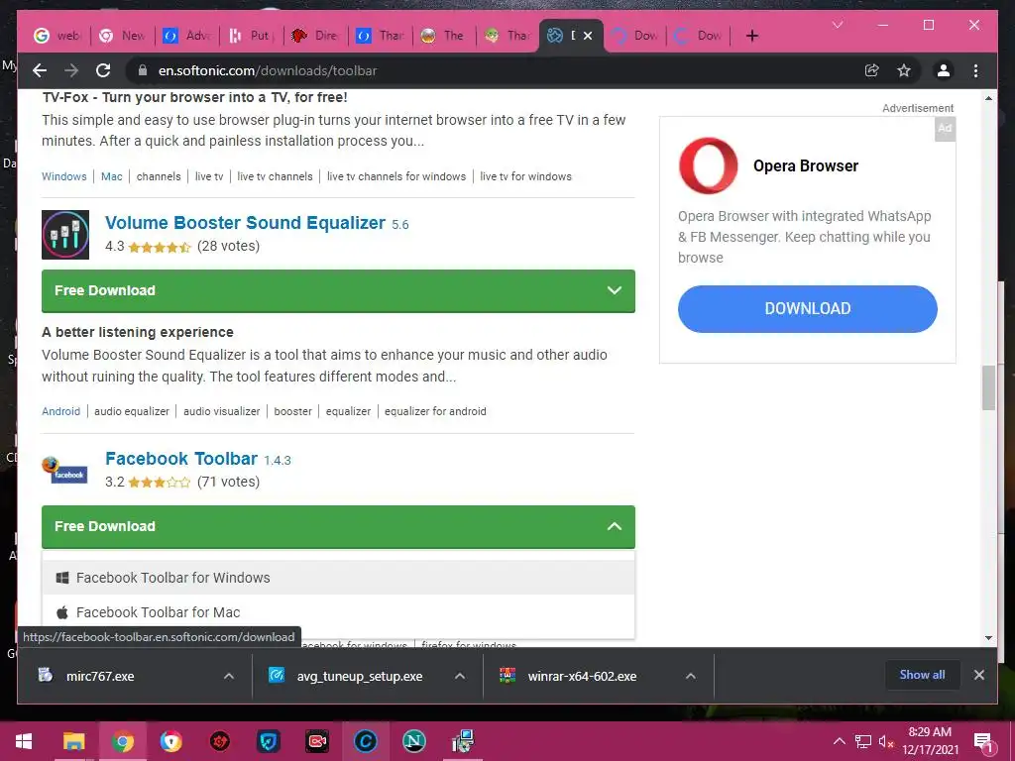Open the Volume Booster Sound Equalizer title link
1015x761 pixels.
click(246, 223)
